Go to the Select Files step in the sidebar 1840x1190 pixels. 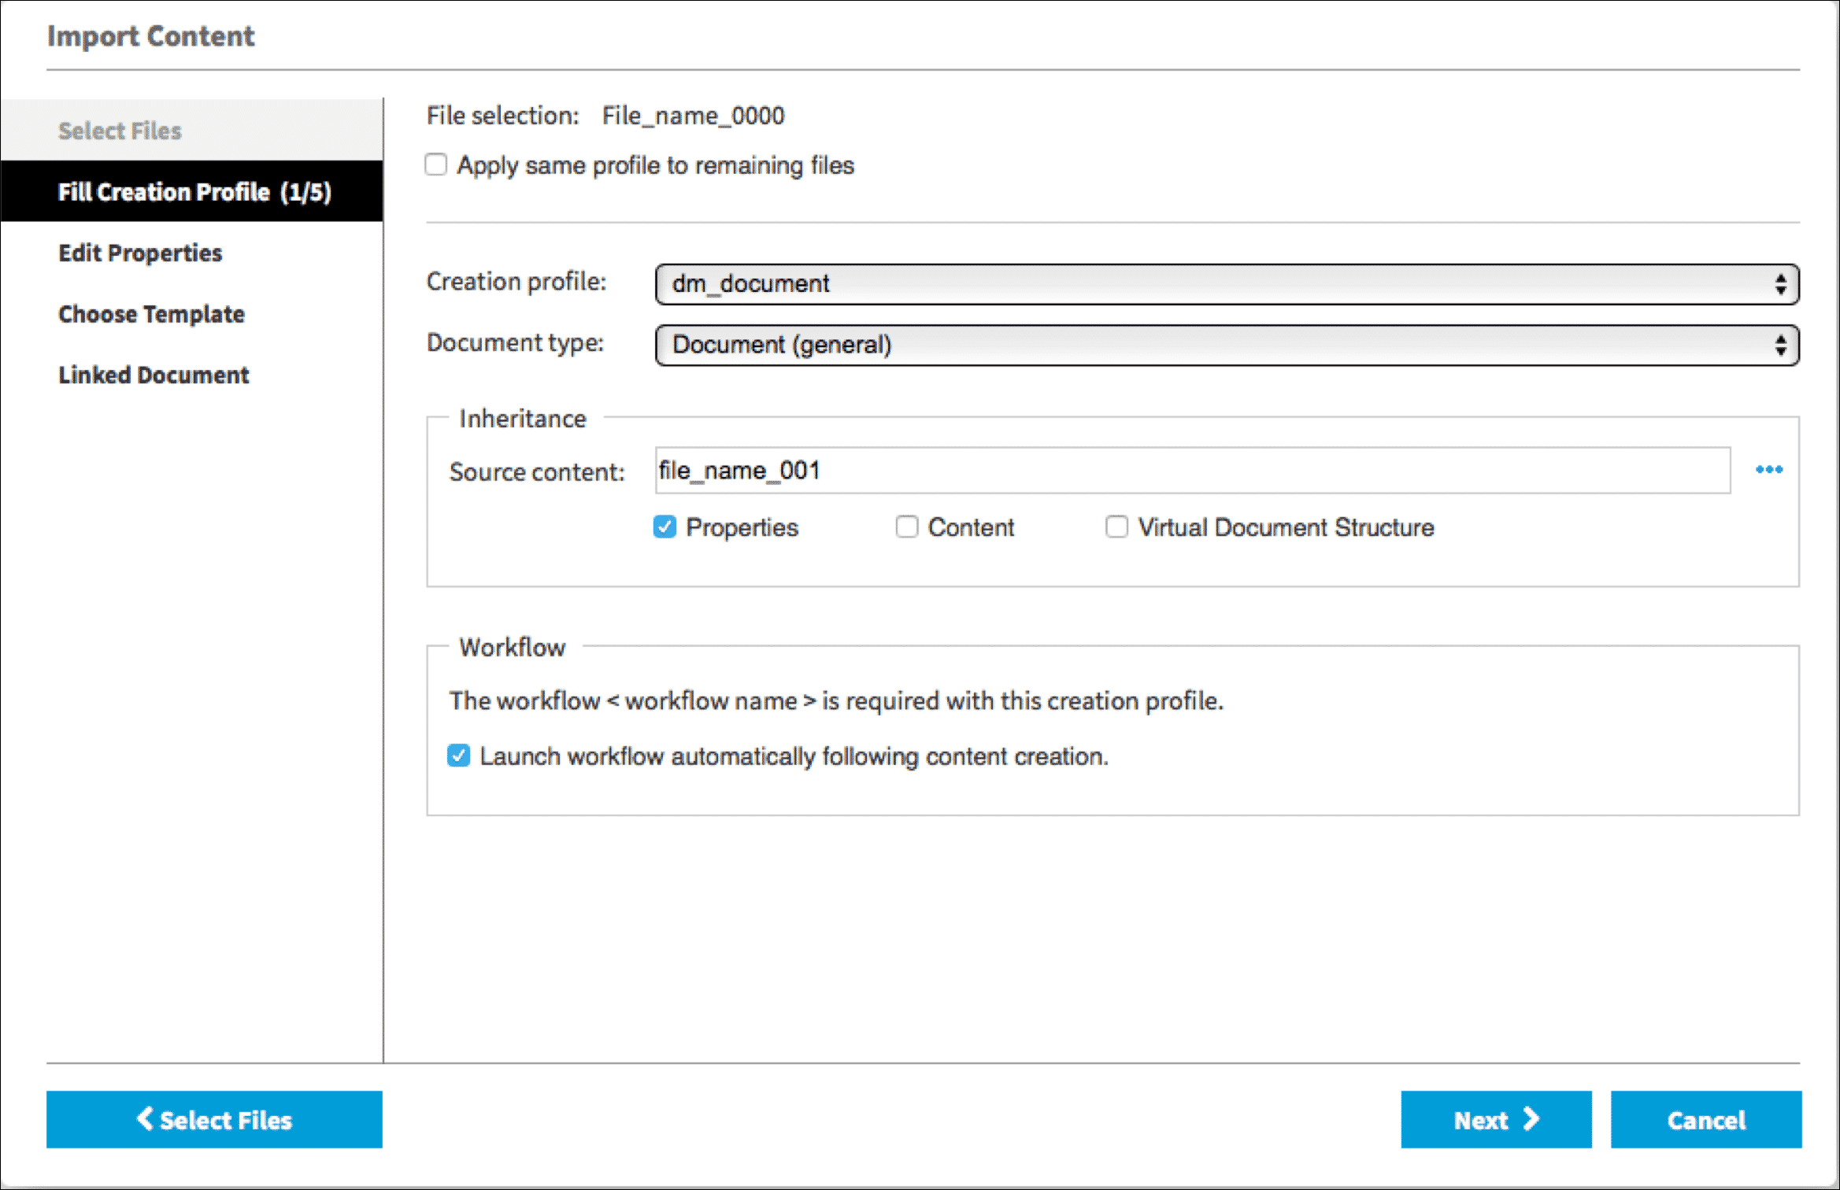click(x=120, y=131)
